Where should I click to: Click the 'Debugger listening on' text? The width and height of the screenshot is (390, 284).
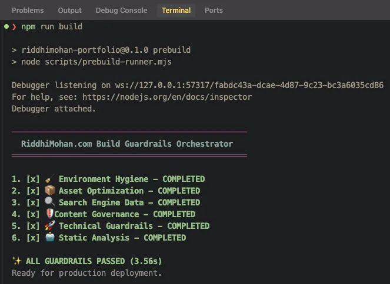pyautogui.click(x=61, y=85)
